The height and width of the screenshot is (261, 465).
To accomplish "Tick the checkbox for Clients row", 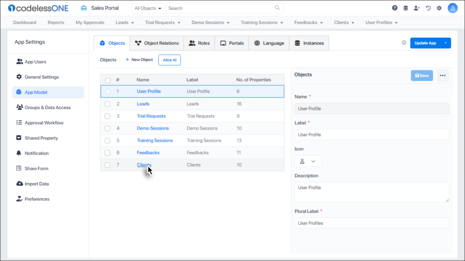I will point(108,165).
